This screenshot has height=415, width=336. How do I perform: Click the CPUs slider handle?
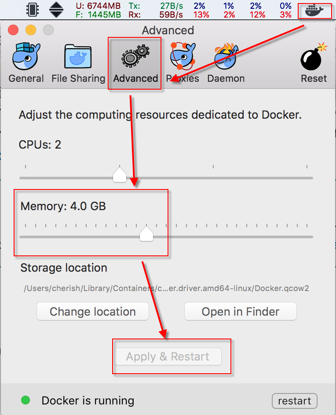pos(120,175)
